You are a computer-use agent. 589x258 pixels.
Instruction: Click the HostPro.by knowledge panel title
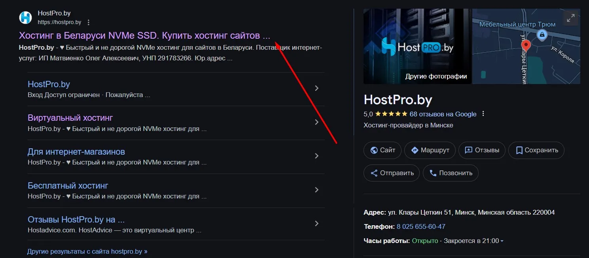pos(398,99)
